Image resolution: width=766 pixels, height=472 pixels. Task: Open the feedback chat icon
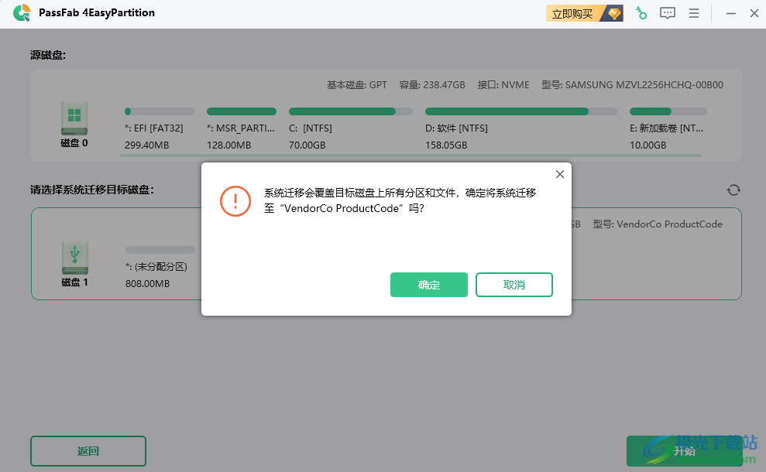(x=668, y=13)
